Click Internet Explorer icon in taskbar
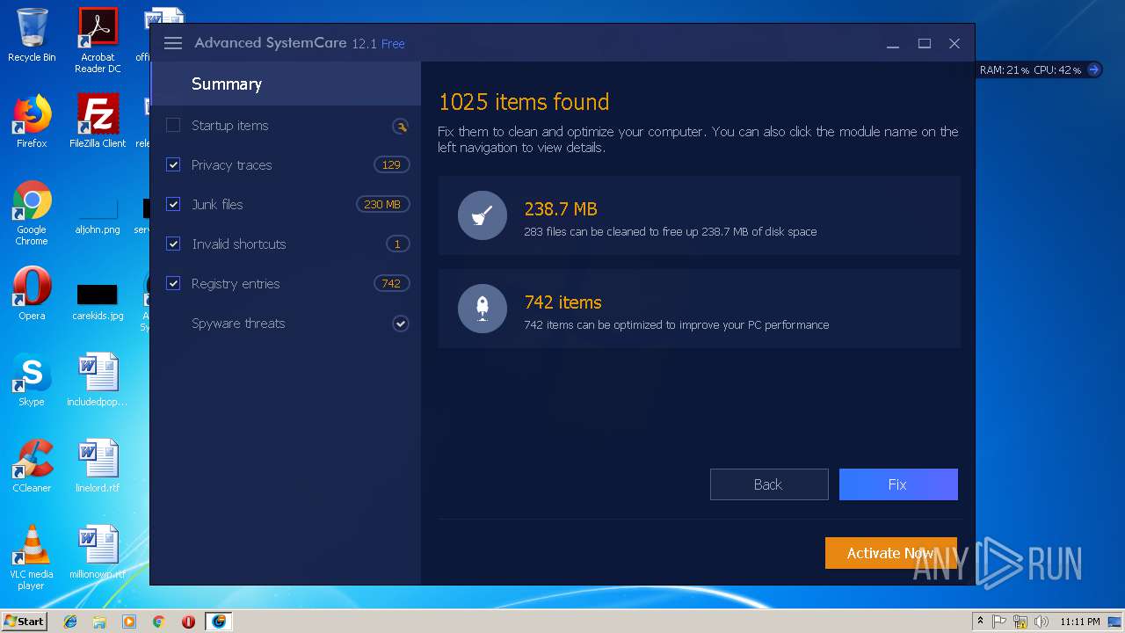Viewport: 1125px width, 633px height. click(70, 622)
